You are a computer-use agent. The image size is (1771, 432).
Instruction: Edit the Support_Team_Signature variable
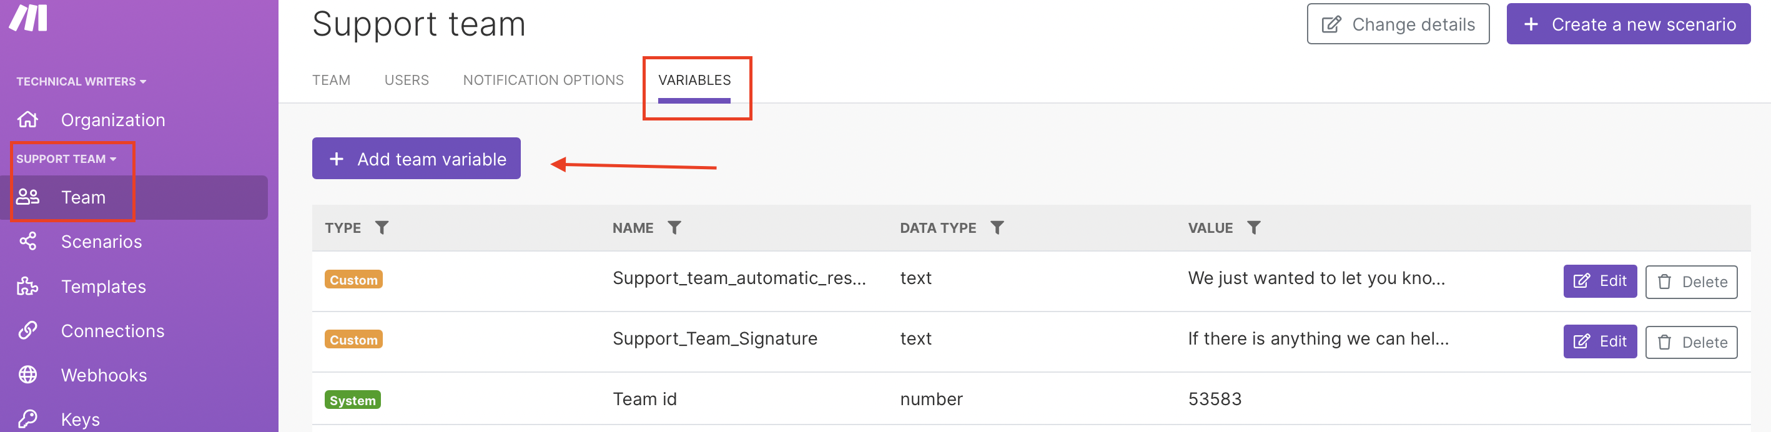pyautogui.click(x=1600, y=341)
